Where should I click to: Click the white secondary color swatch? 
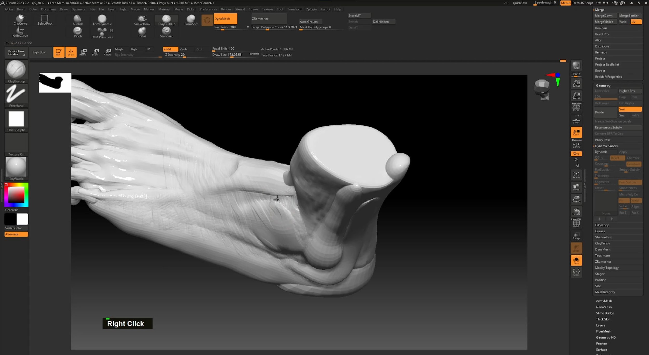[x=22, y=219]
